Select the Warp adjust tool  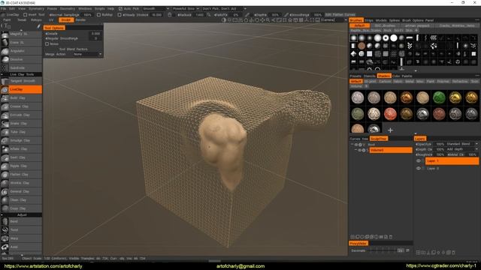(x=21, y=238)
